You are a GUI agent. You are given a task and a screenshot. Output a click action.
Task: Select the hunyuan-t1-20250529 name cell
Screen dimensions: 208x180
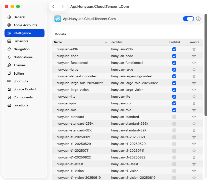[x=73, y=144]
